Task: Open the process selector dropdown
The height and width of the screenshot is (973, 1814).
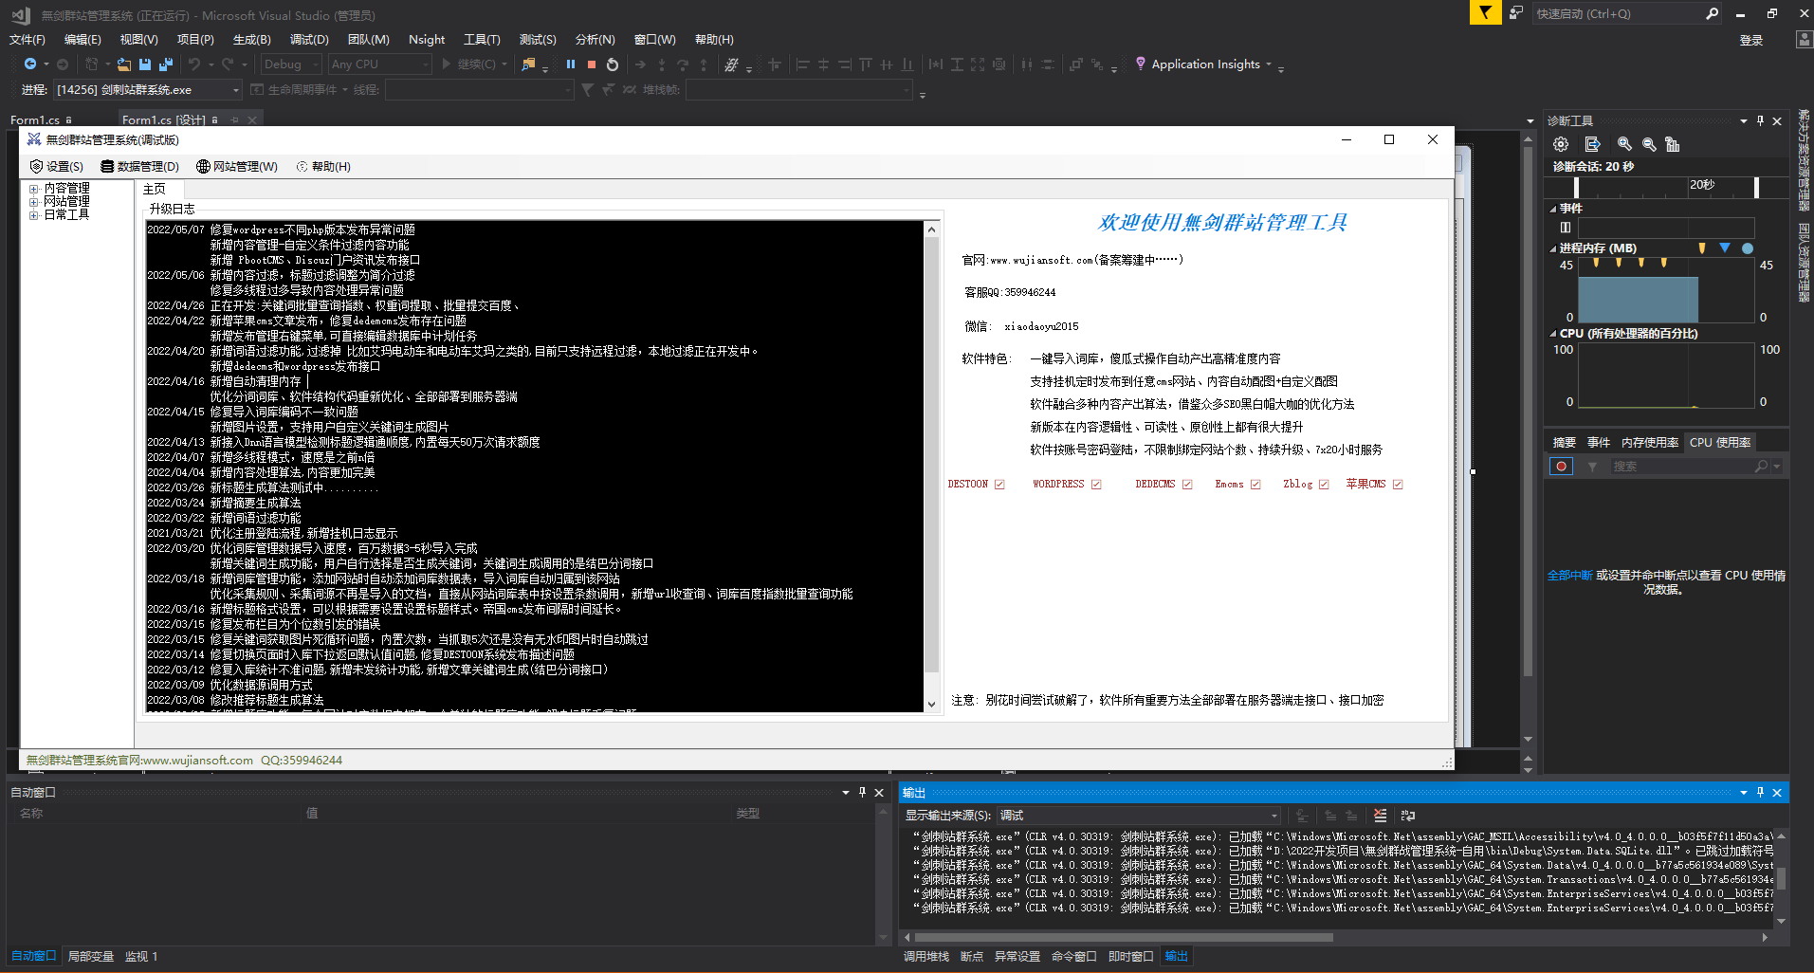Action: (147, 90)
